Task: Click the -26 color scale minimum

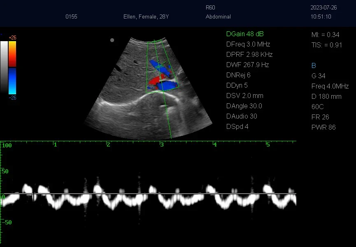Action: 12,98
